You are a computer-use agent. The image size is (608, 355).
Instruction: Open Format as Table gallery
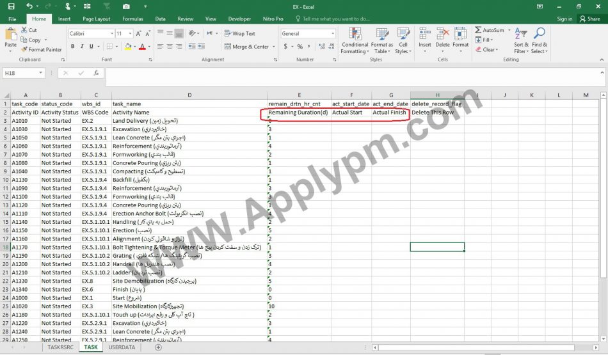pos(382,41)
